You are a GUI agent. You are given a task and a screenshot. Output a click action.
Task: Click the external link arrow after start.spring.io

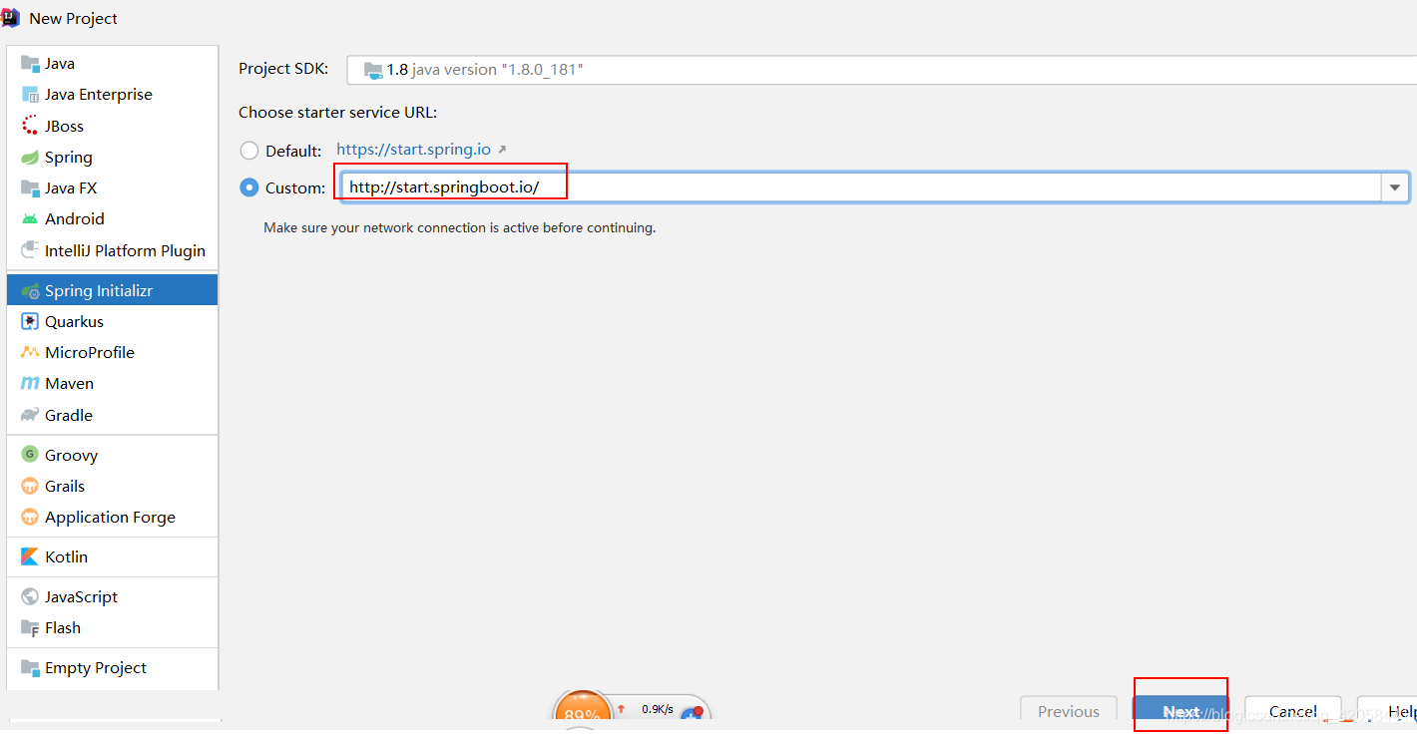tap(502, 150)
